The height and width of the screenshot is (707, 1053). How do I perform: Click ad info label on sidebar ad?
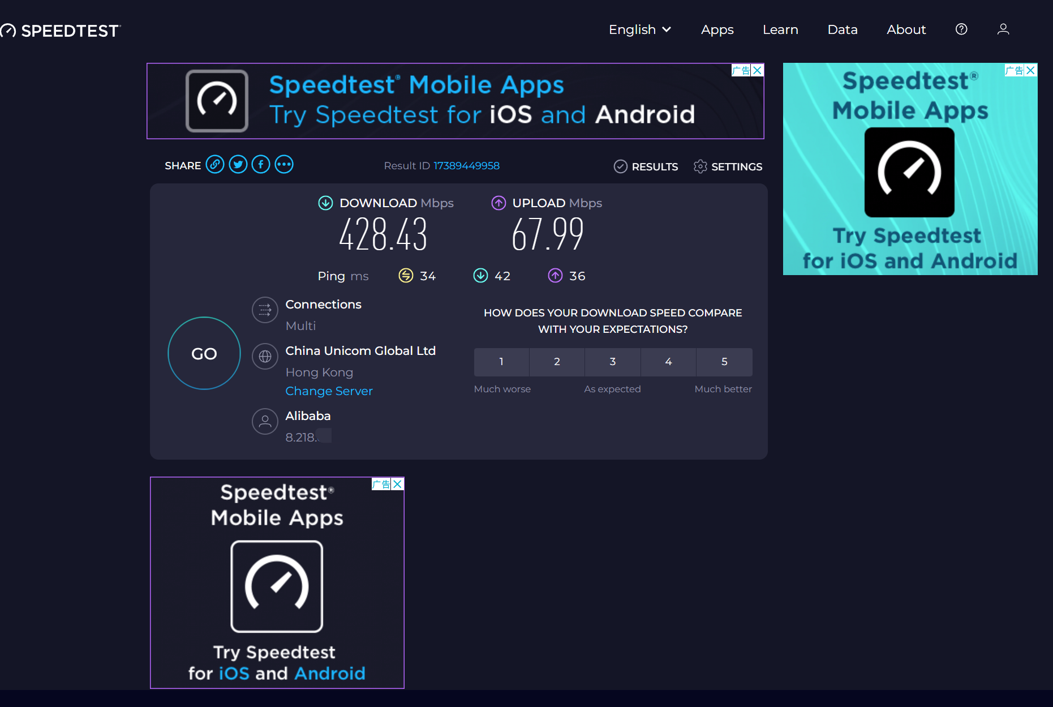coord(1015,70)
